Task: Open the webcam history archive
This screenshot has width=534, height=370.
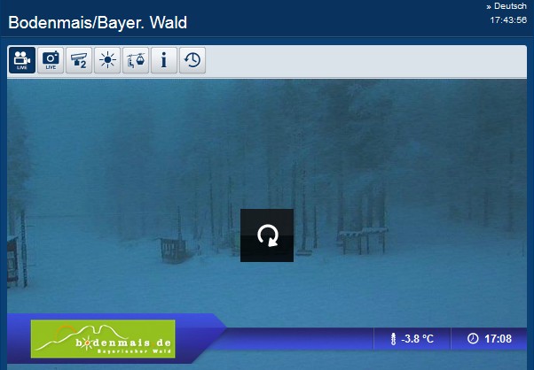Action: tap(192, 60)
